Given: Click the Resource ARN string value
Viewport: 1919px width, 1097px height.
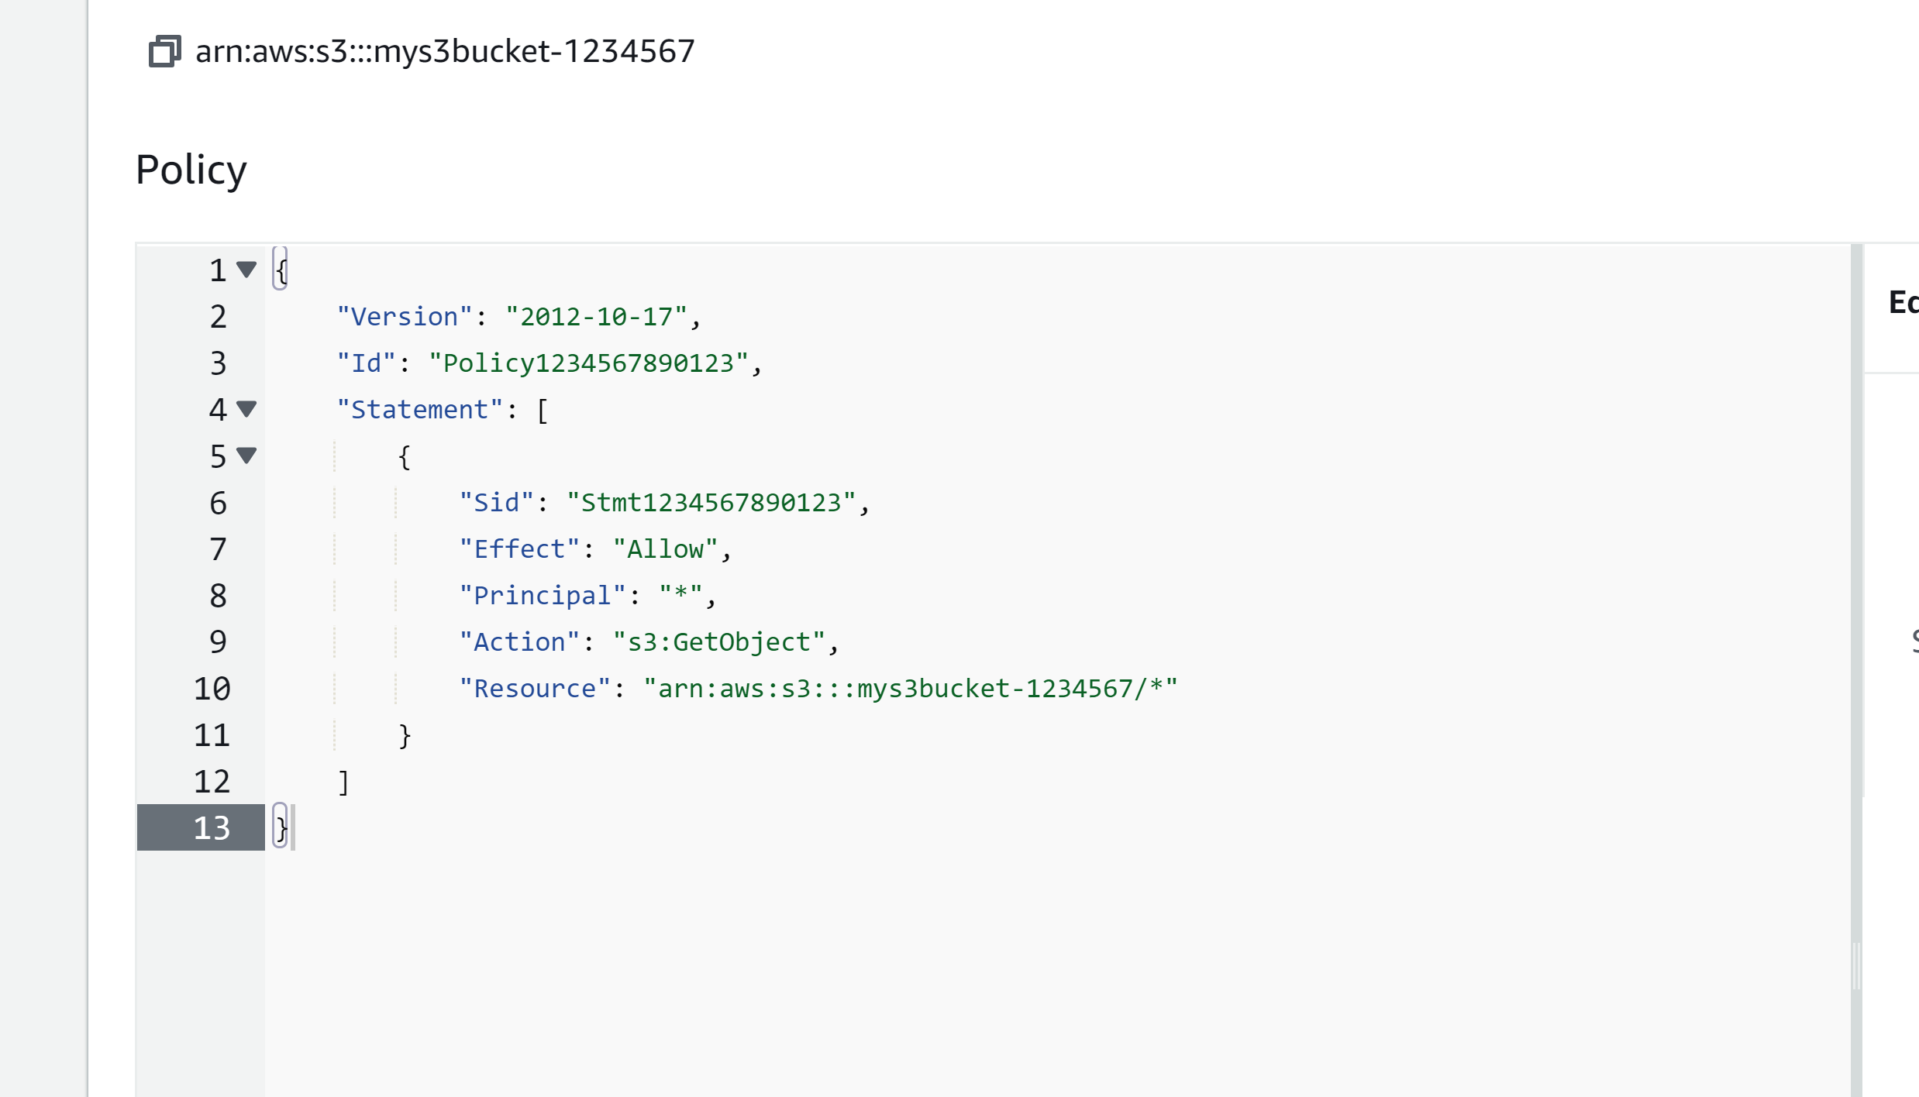Looking at the screenshot, I should click(x=910, y=688).
